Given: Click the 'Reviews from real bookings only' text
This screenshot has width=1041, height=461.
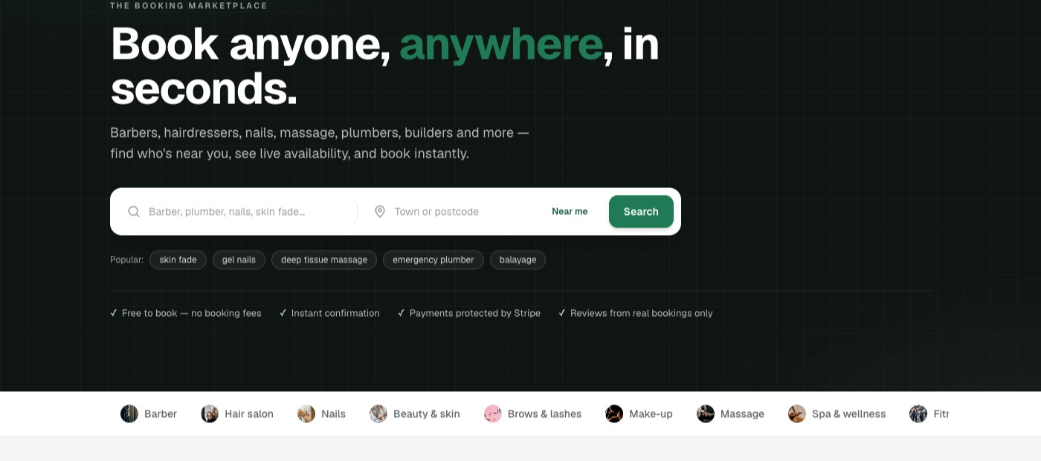Looking at the screenshot, I should (x=642, y=313).
